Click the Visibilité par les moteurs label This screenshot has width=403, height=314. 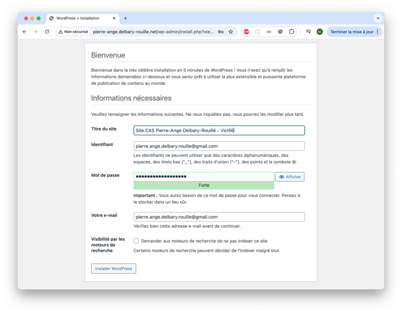click(x=108, y=245)
